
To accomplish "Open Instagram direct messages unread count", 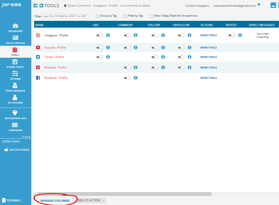I will tap(262, 34).
